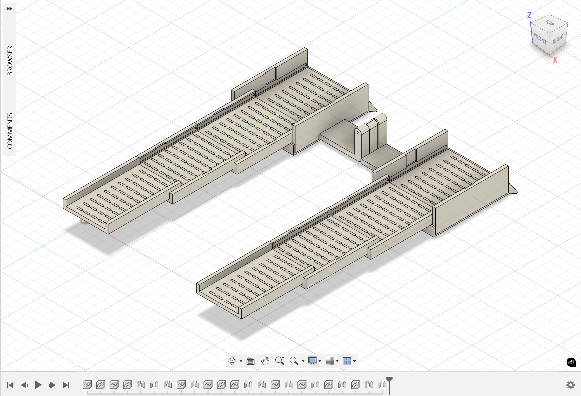The height and width of the screenshot is (396, 581).
Task: Expand the Viewports dropdown arrow
Action: click(355, 361)
